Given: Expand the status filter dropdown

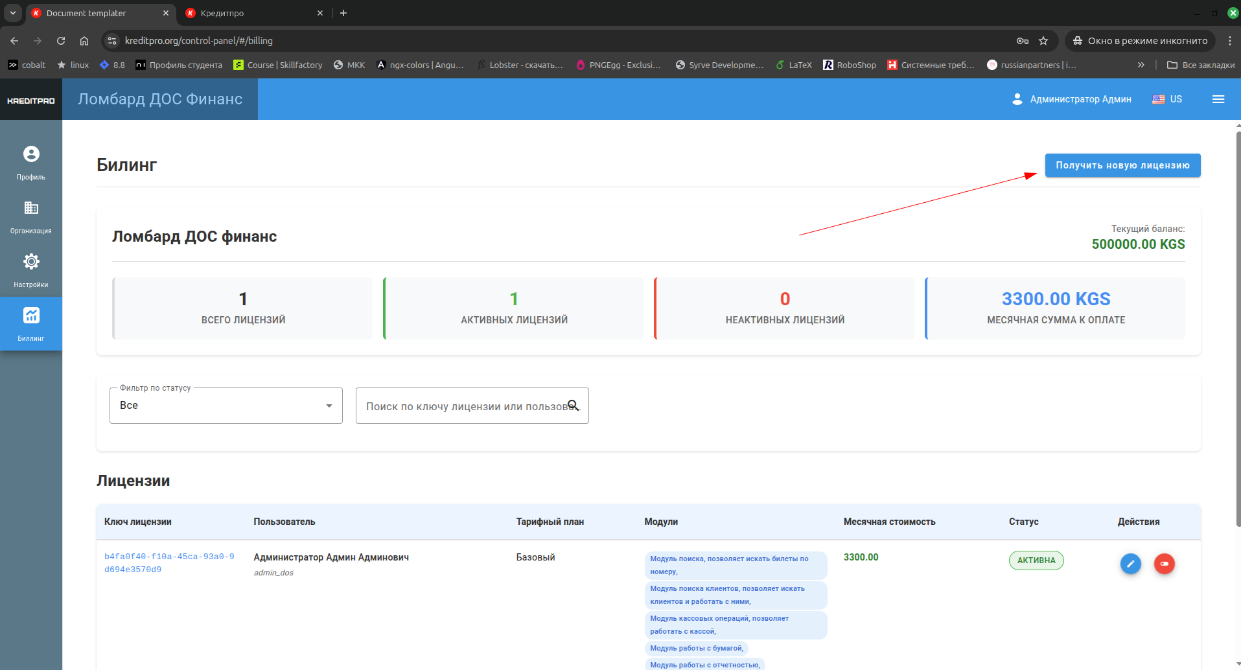Looking at the screenshot, I should click(x=226, y=406).
